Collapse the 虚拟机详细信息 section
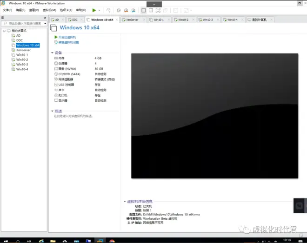 click(x=125, y=201)
